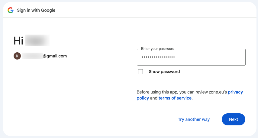This screenshot has height=138, width=258.
Task: Click the masked password dots
Action: 158,57
